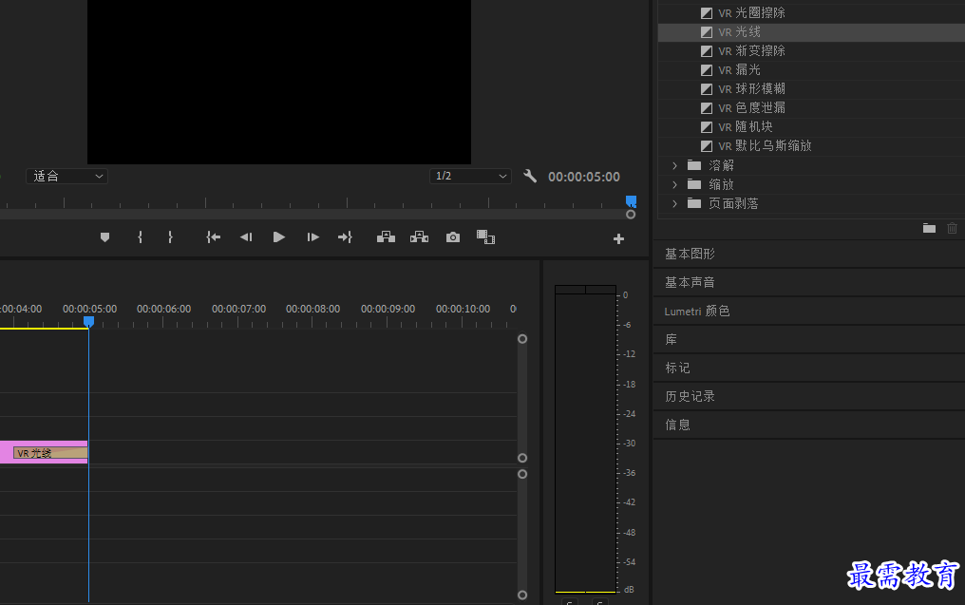Expand the 页面剥落 folder
Viewport: 965px width, 605px height.
[674, 203]
